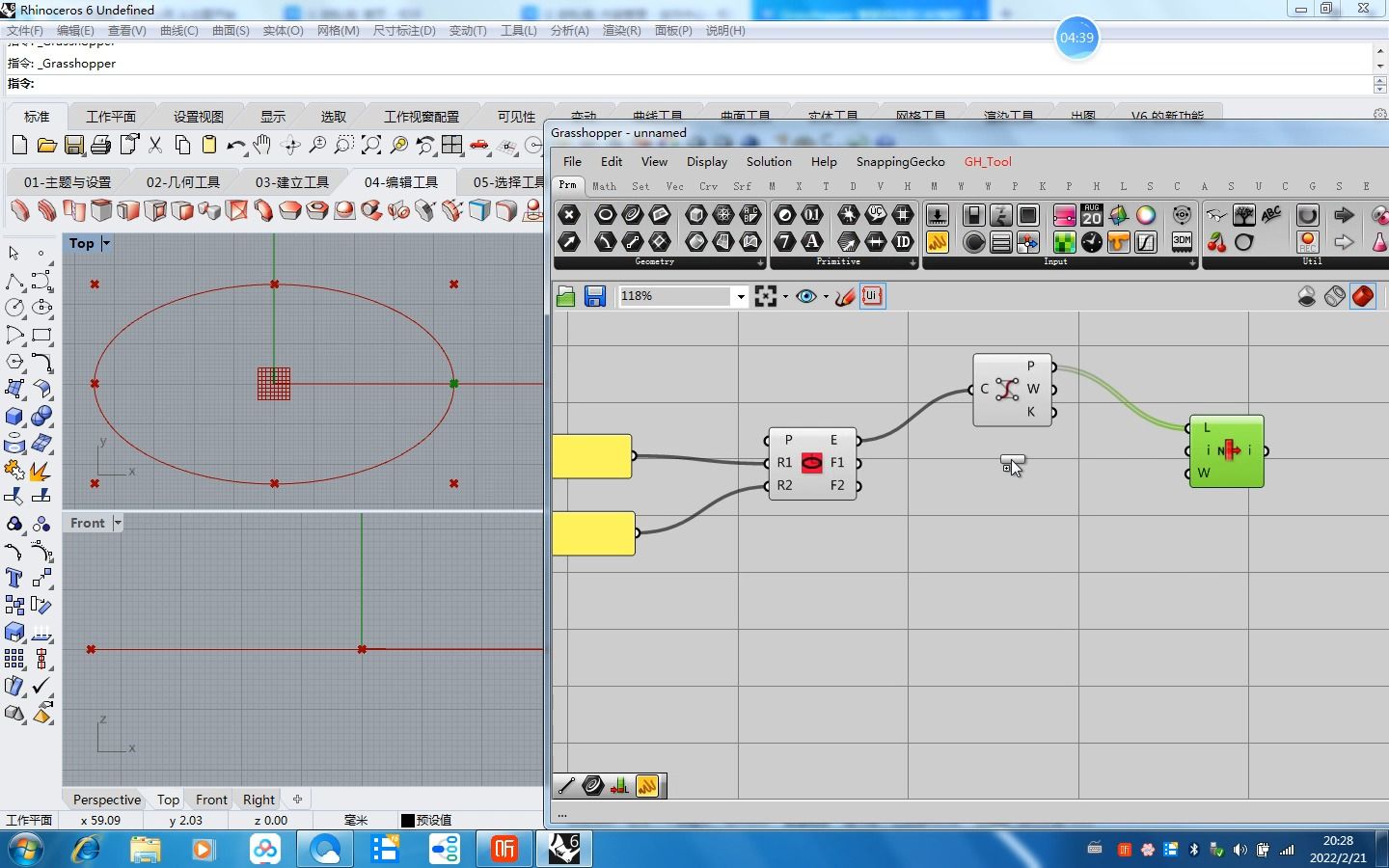Viewport: 1389px width, 868px height.
Task: Click the Grasshopper Zoom Extents icon
Action: point(766,296)
